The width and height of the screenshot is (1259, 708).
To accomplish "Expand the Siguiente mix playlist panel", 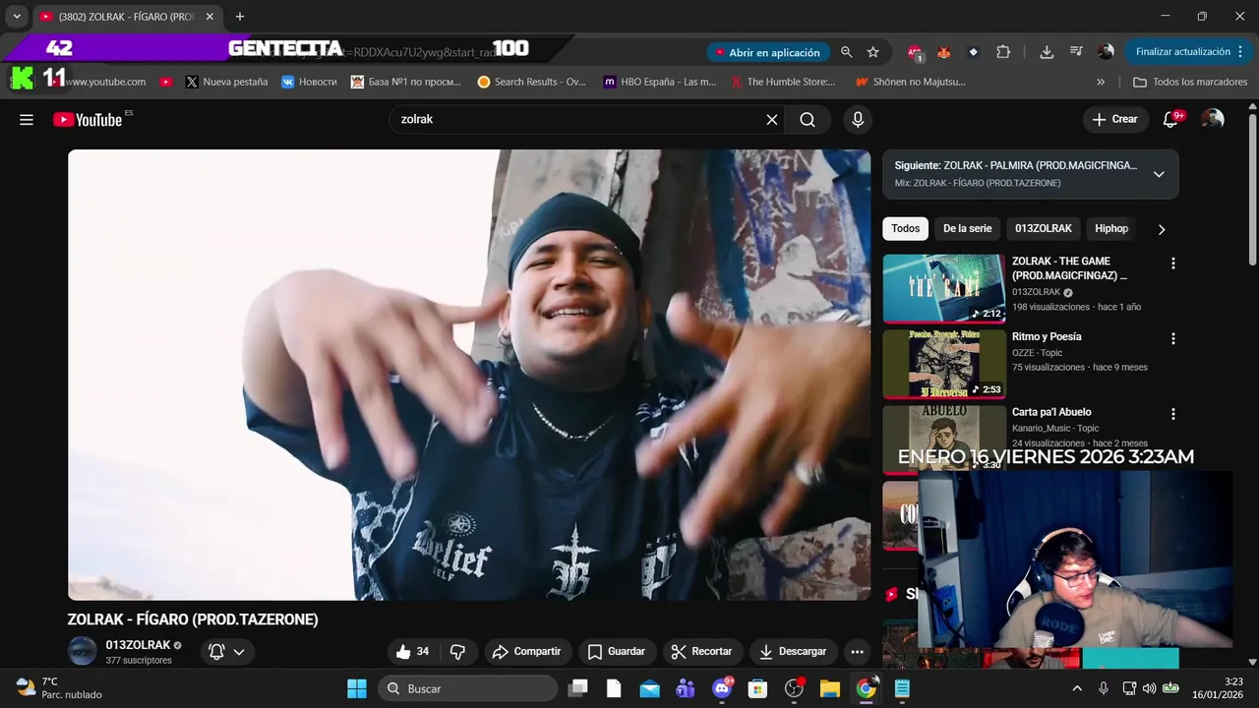I will (x=1159, y=174).
